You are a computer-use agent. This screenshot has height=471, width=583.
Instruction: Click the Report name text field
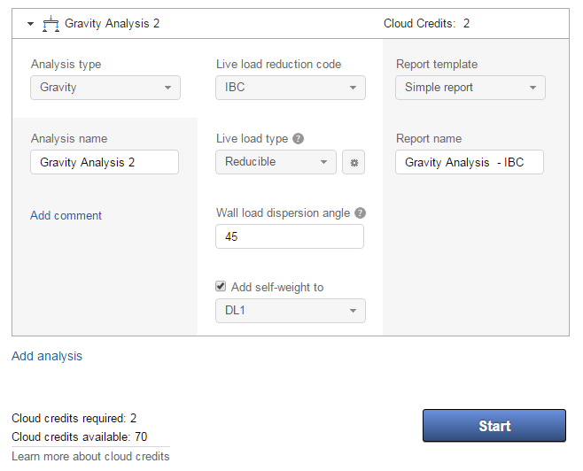470,162
